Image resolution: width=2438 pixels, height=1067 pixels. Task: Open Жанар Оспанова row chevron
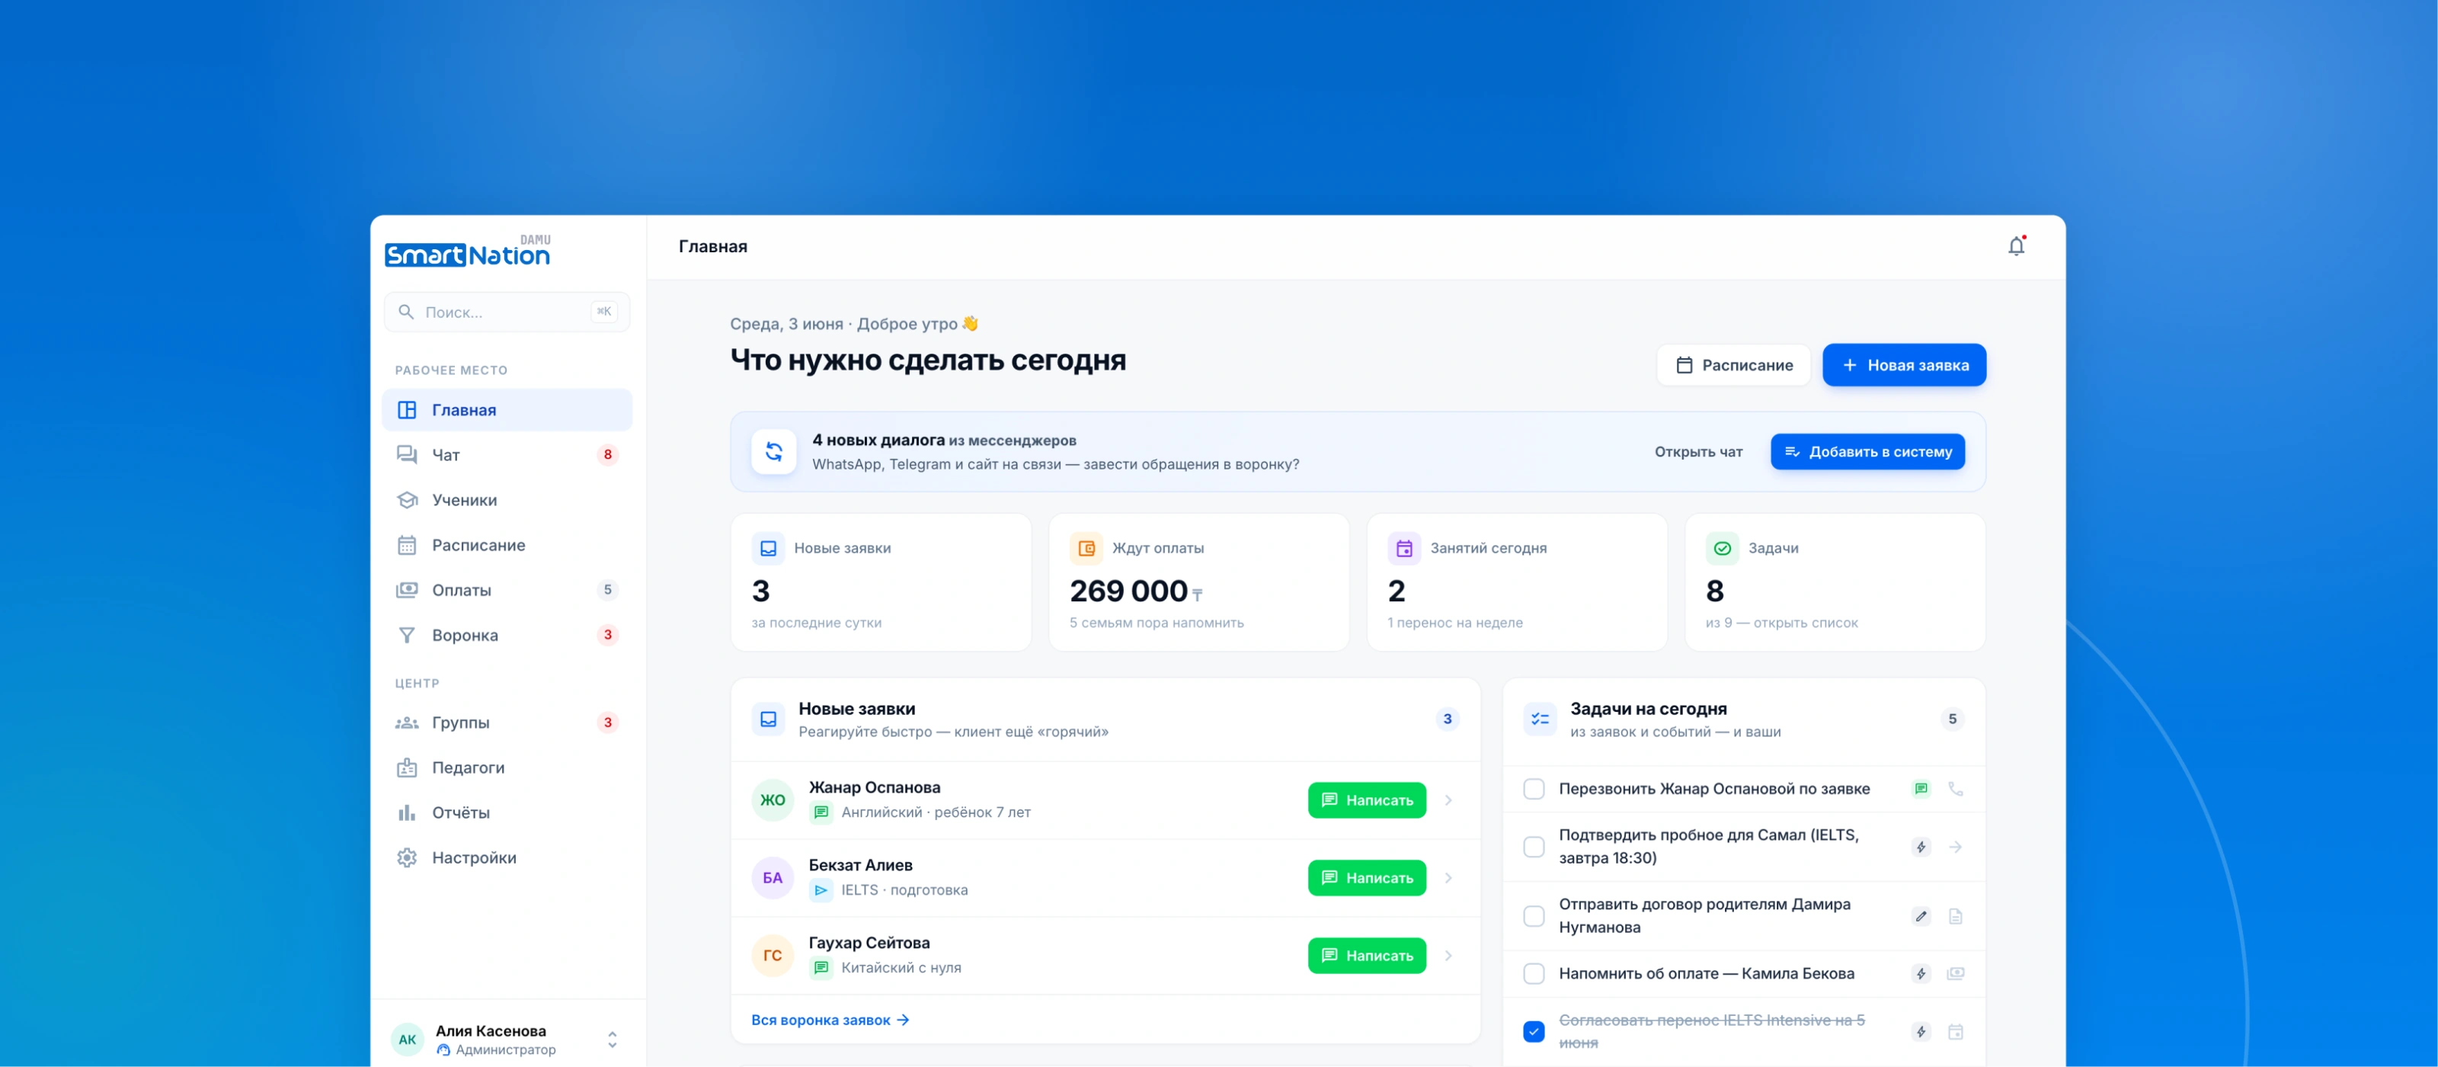coord(1448,800)
